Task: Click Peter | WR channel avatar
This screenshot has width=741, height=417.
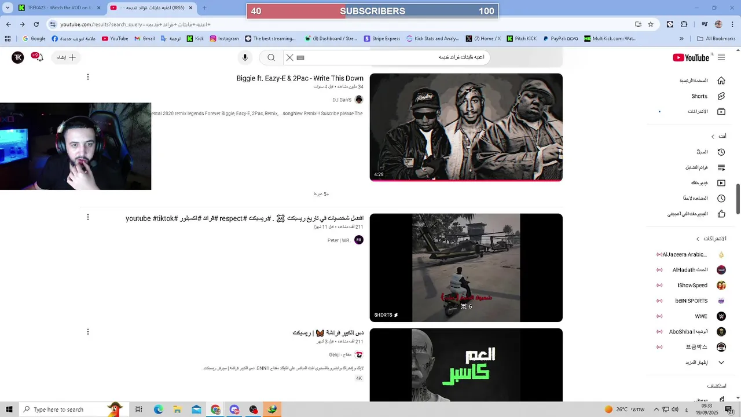Action: tap(359, 240)
